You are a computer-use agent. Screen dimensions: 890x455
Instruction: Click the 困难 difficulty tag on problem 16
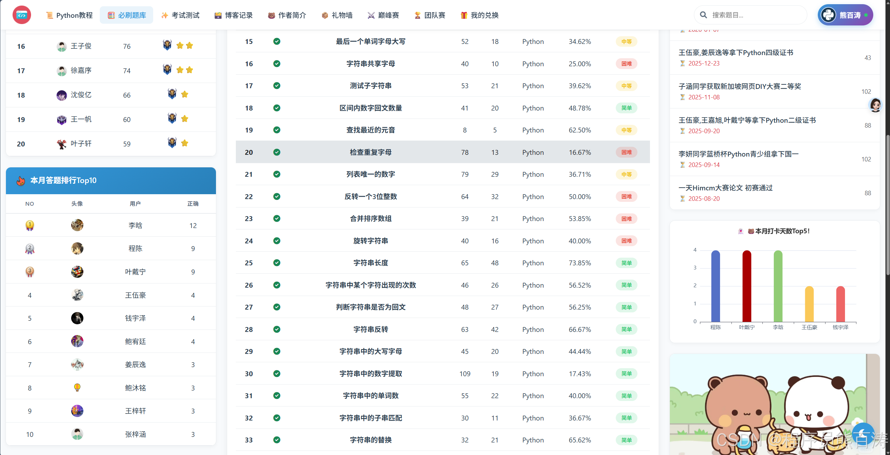point(626,63)
